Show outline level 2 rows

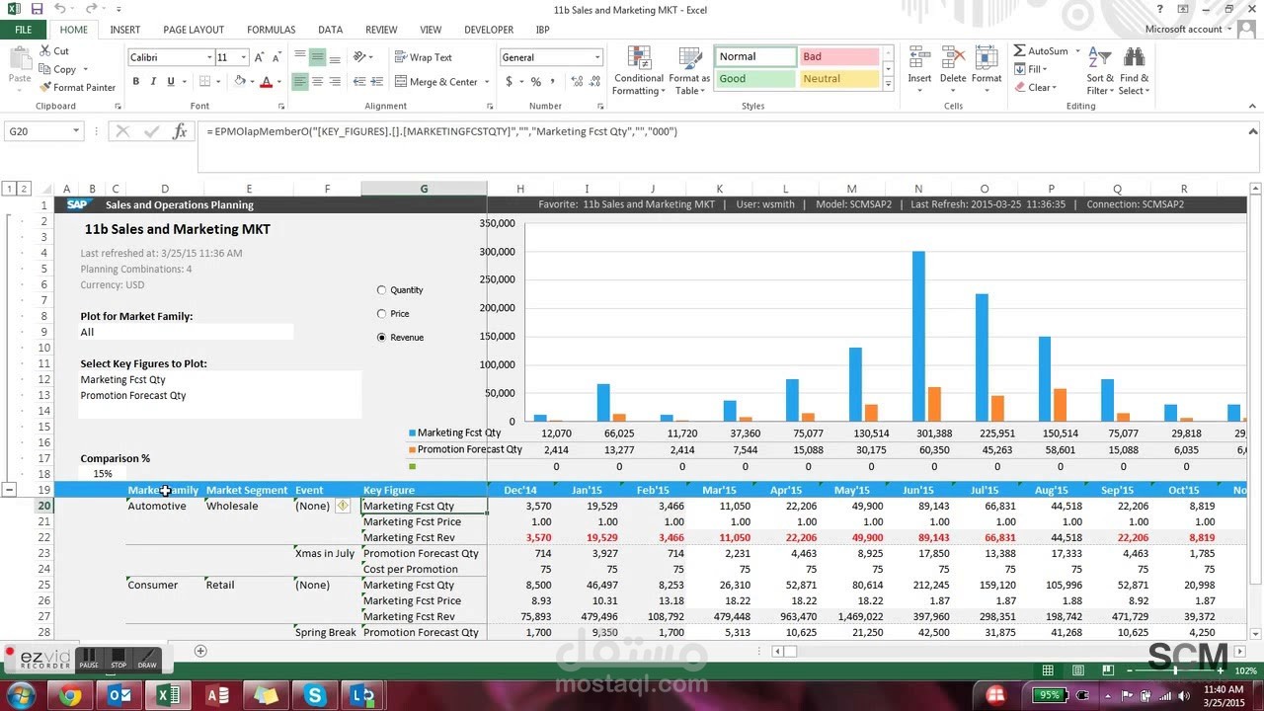click(x=24, y=189)
